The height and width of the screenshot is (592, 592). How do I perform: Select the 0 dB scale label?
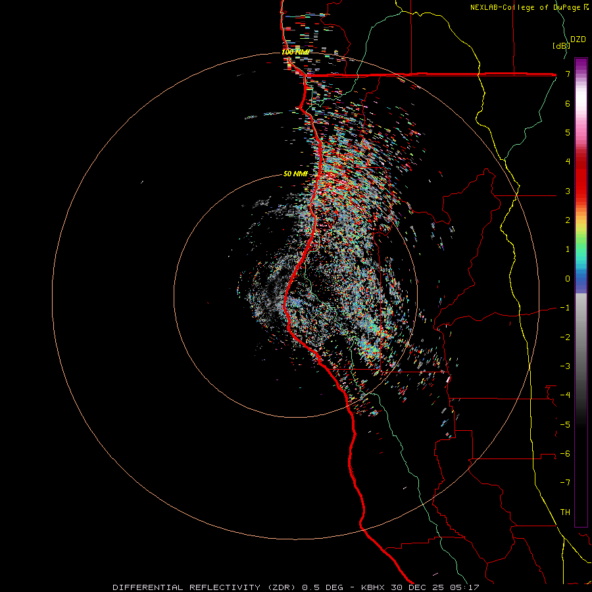click(568, 278)
